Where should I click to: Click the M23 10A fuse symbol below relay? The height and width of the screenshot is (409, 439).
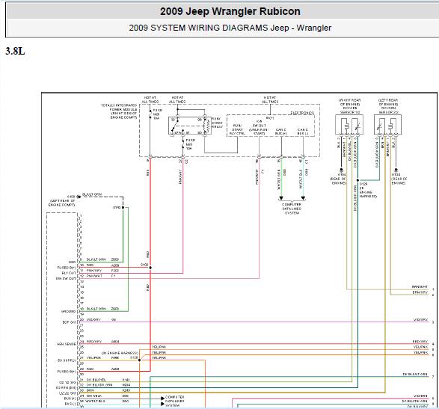point(183,144)
